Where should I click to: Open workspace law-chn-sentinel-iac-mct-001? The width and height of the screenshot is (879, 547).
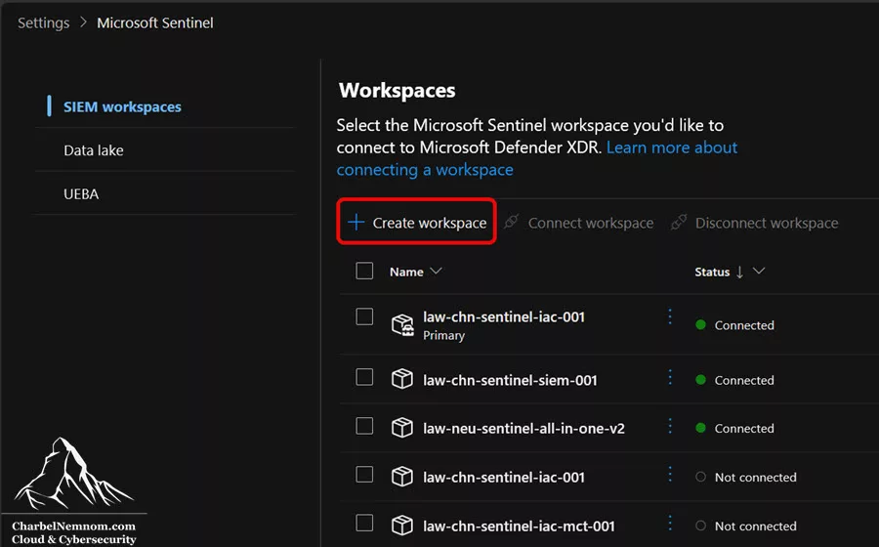point(520,526)
